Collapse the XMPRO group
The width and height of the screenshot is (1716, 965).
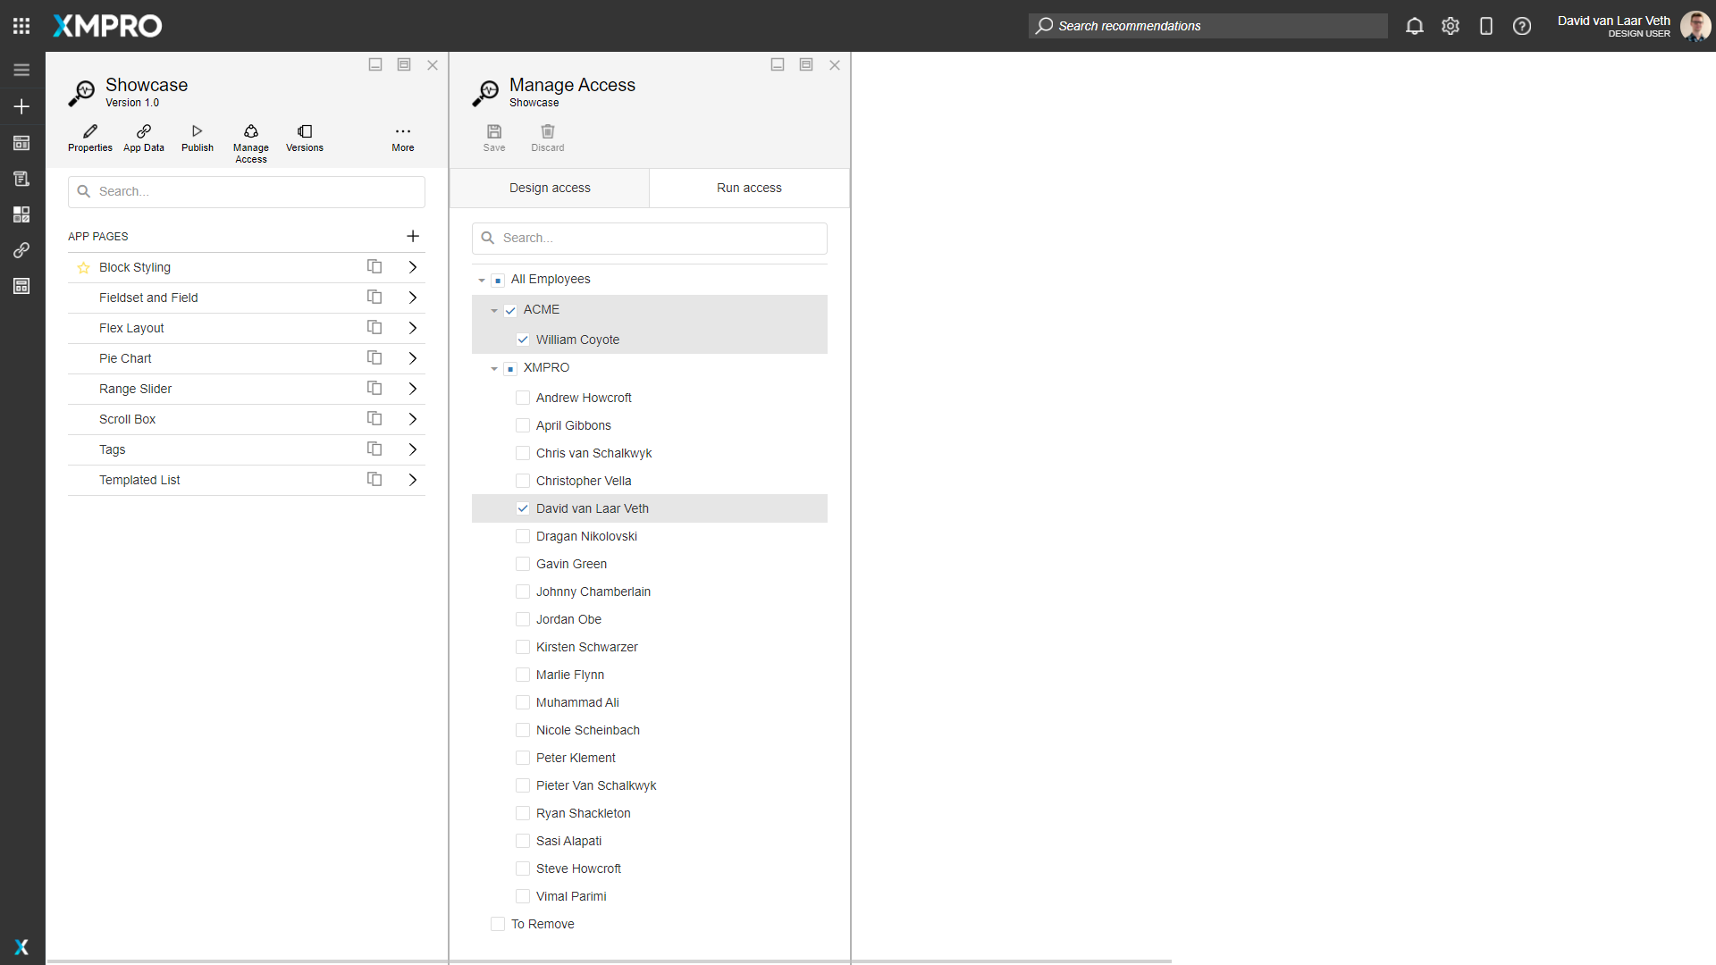[494, 369]
